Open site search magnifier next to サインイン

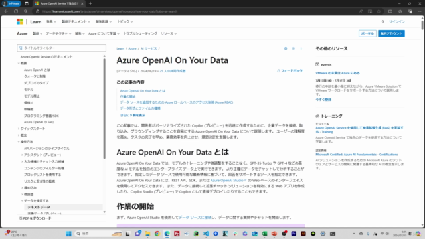tap(383, 21)
